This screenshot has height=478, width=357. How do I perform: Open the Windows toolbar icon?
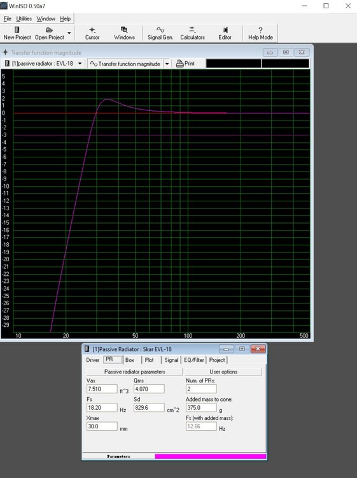pos(124,33)
